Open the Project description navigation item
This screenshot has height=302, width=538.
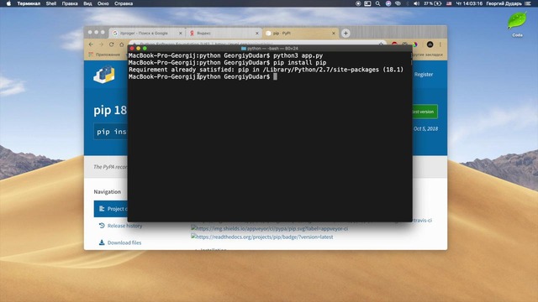click(x=111, y=209)
